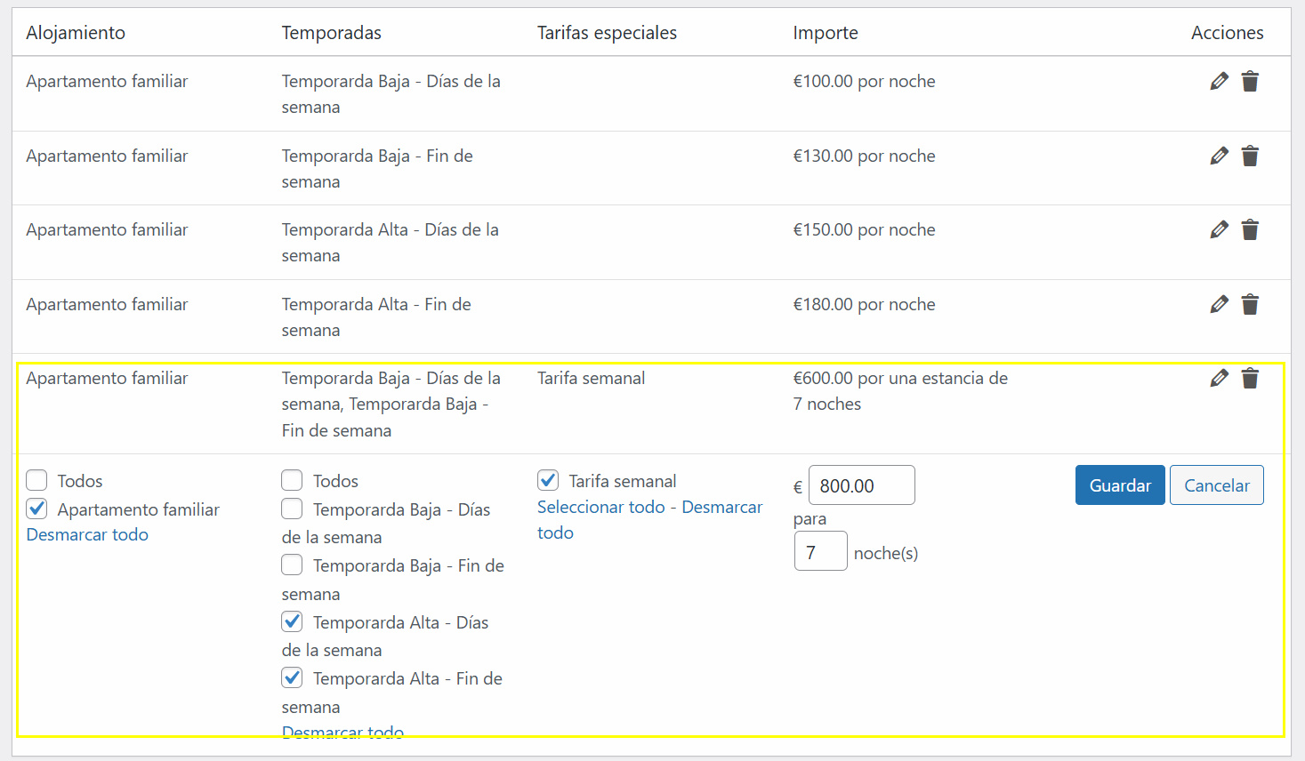Uncheck the Apartamento familiar checkbox
Screen dimensions: 1305x761
tap(36, 509)
